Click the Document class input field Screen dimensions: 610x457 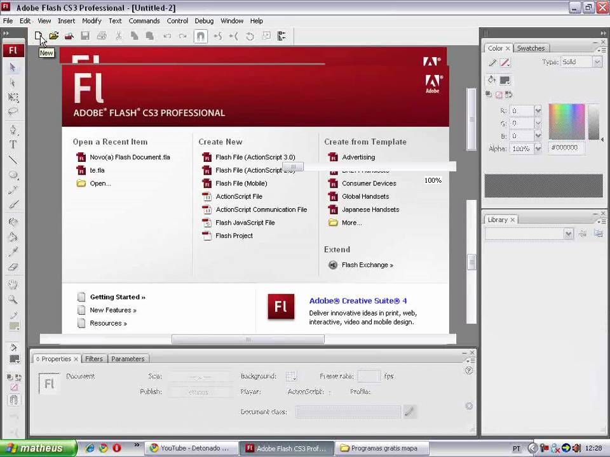pos(348,412)
